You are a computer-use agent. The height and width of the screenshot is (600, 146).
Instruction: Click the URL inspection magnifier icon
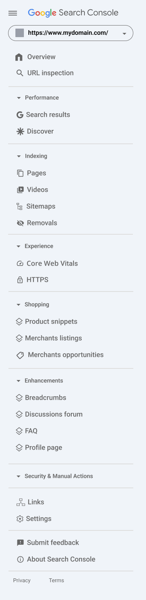pyautogui.click(x=20, y=73)
